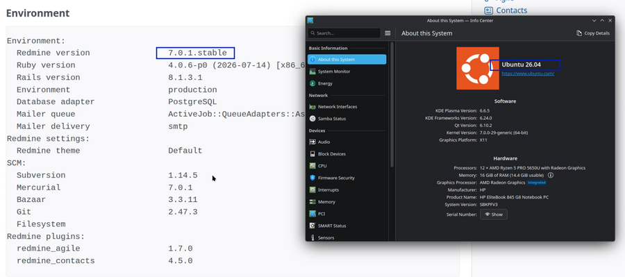
Task: Open Firmware Security page
Action: [x=347, y=178]
